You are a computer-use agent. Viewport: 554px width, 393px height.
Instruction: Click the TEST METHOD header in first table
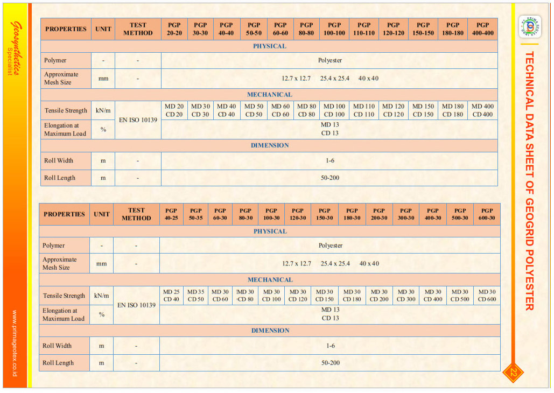[x=138, y=29]
